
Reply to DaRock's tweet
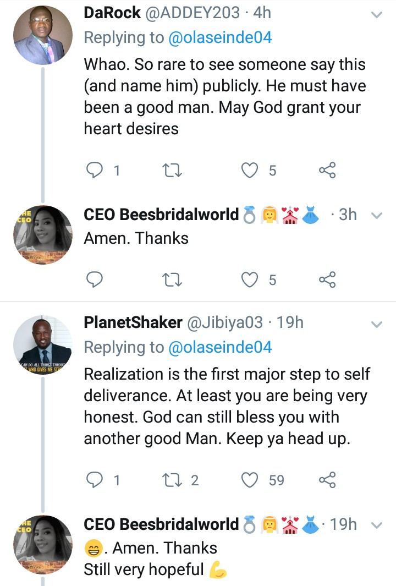tap(96, 171)
